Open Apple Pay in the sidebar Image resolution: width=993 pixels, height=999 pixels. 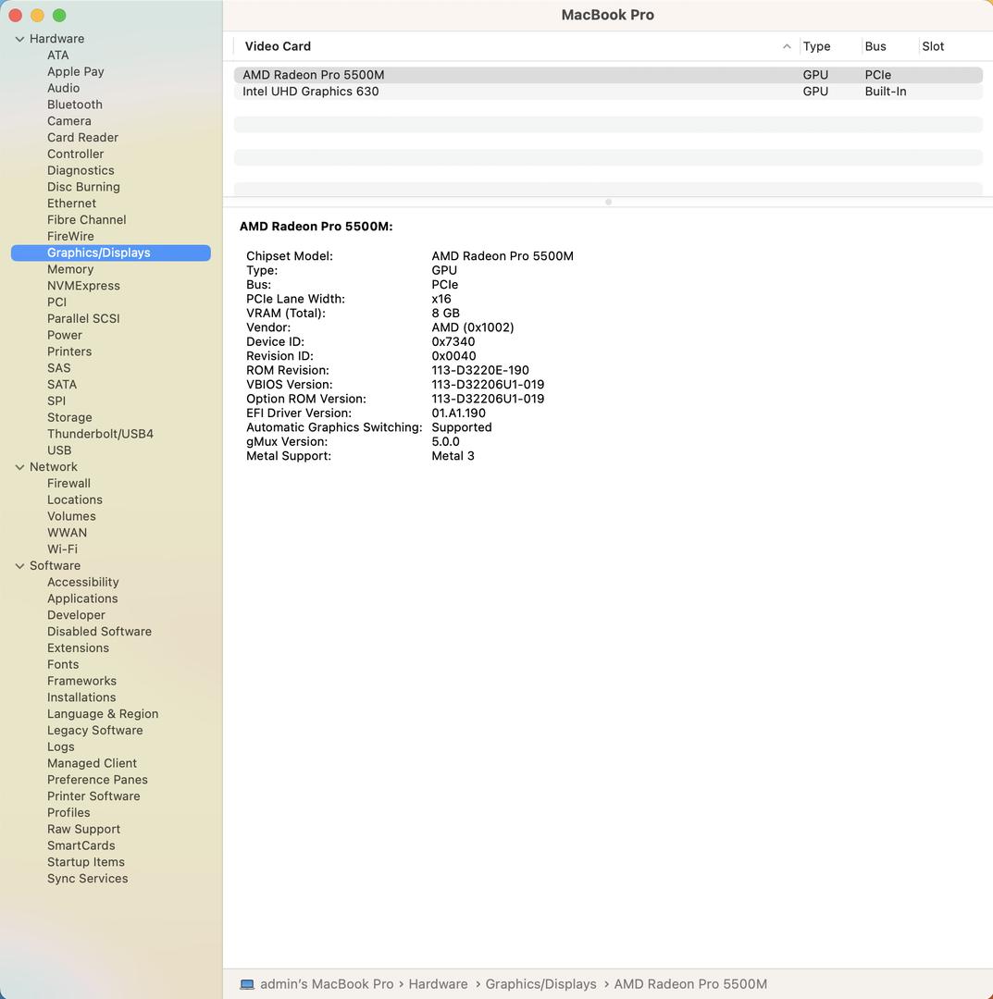[75, 72]
